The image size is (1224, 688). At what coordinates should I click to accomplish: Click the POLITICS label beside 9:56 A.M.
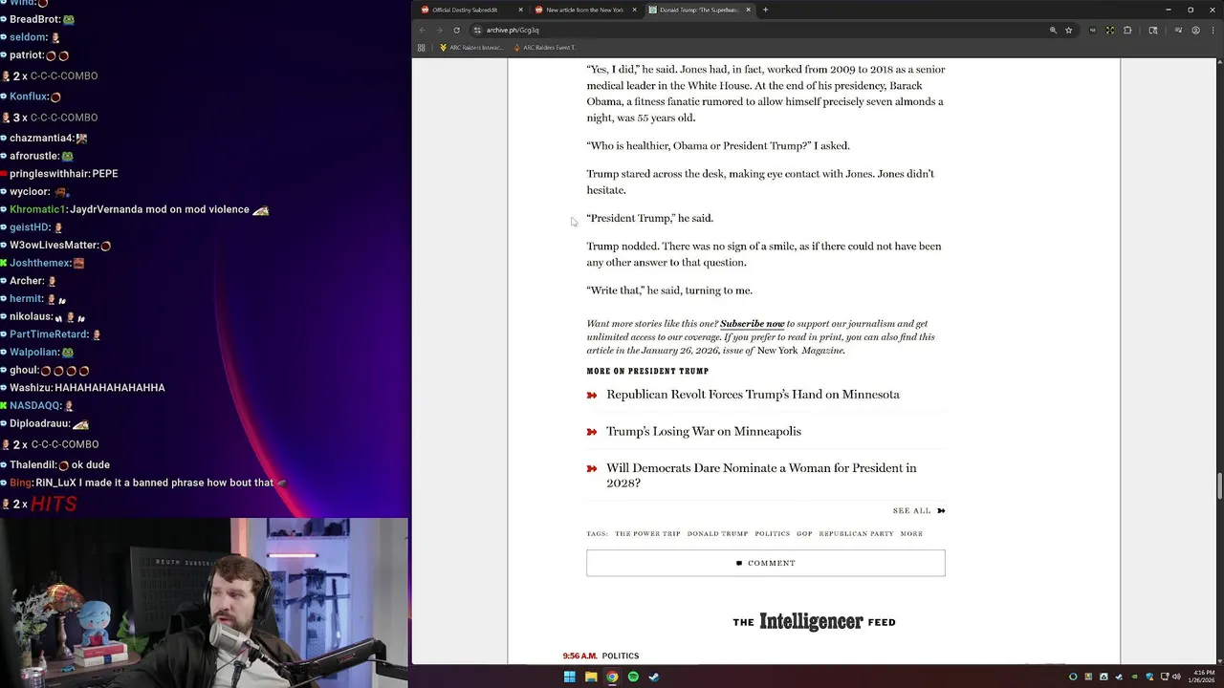click(x=620, y=656)
